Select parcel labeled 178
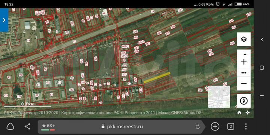Viewport: 270px width, 135px height. [6, 95]
